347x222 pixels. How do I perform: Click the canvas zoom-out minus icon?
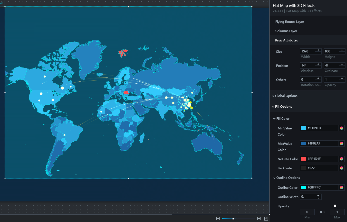[218, 218]
